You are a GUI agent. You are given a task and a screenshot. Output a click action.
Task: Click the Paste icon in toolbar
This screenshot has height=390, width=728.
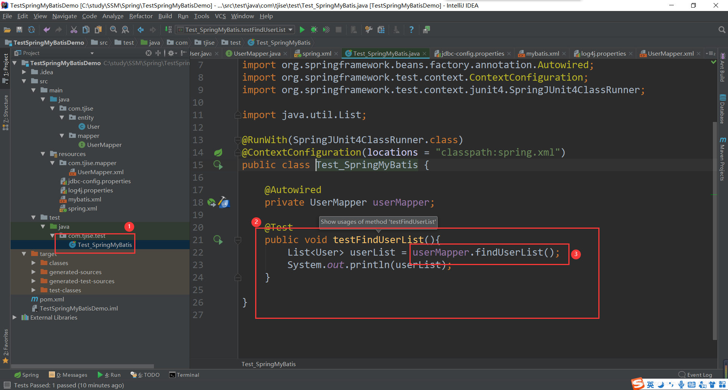click(x=98, y=30)
